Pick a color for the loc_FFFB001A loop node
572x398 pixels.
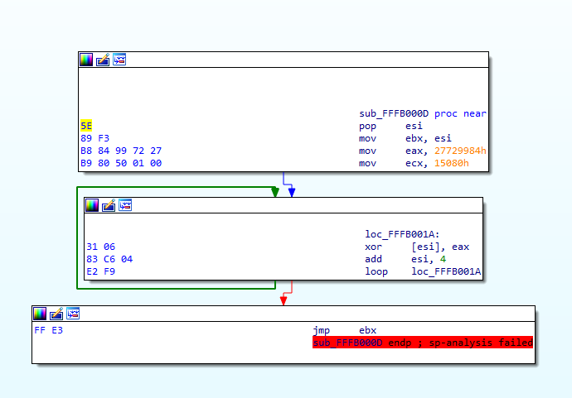[x=92, y=205]
